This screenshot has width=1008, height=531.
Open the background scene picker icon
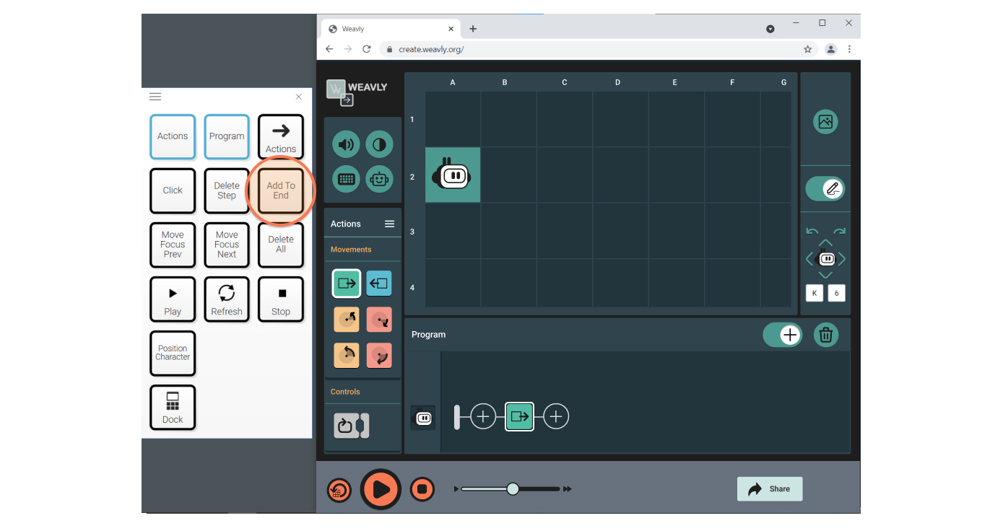[x=825, y=121]
